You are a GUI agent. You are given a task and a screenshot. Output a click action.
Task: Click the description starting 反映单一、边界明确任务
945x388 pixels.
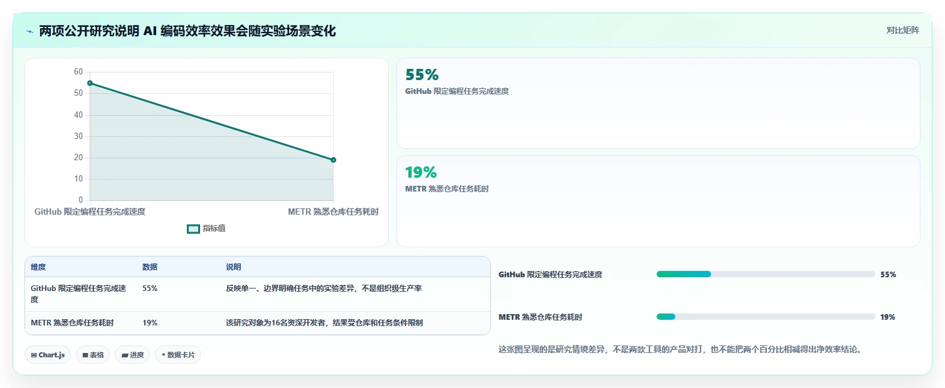point(324,288)
